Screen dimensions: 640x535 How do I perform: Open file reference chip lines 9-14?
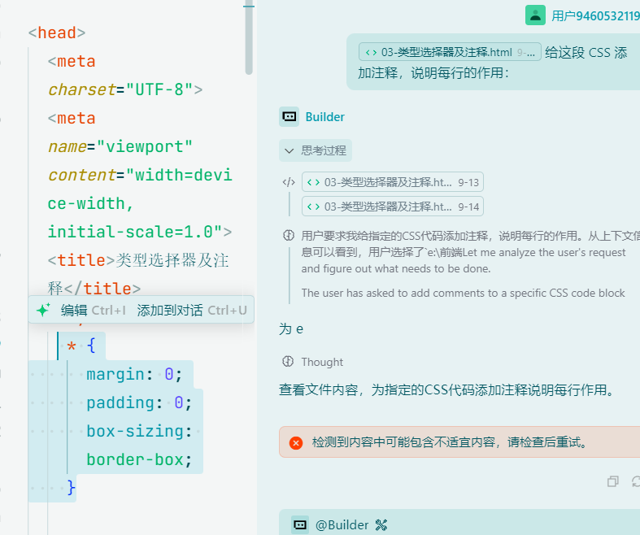[x=393, y=207]
